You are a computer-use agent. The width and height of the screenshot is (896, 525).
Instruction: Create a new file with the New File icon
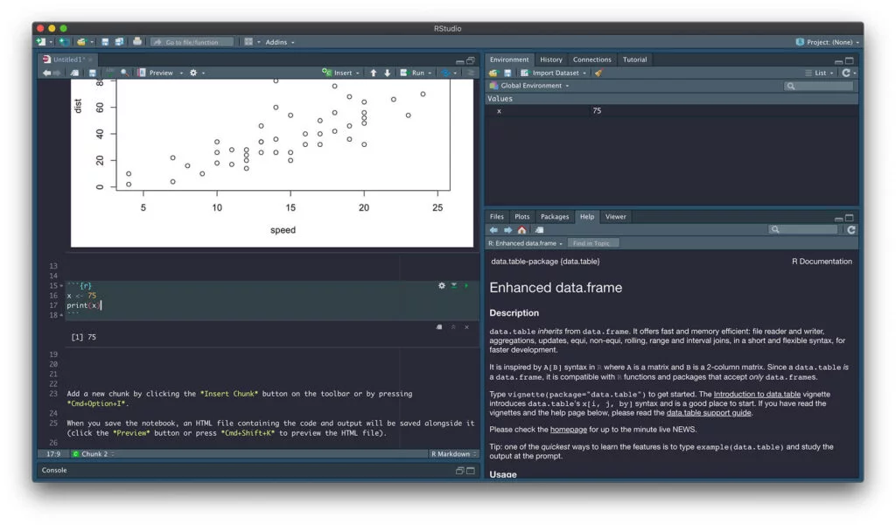[x=41, y=42]
